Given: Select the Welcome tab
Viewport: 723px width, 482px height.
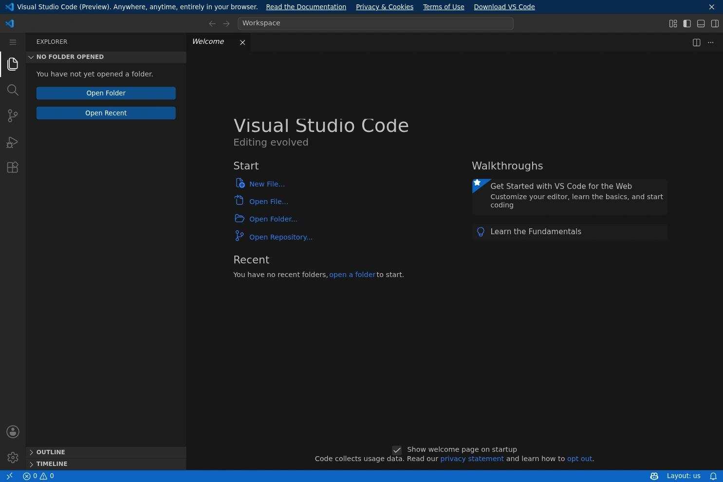Looking at the screenshot, I should click(x=218, y=42).
